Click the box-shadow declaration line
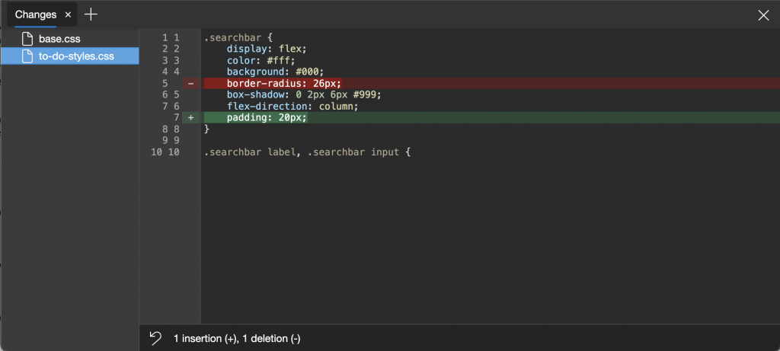 [304, 95]
